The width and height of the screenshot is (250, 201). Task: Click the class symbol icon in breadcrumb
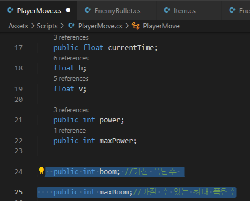click(x=136, y=26)
